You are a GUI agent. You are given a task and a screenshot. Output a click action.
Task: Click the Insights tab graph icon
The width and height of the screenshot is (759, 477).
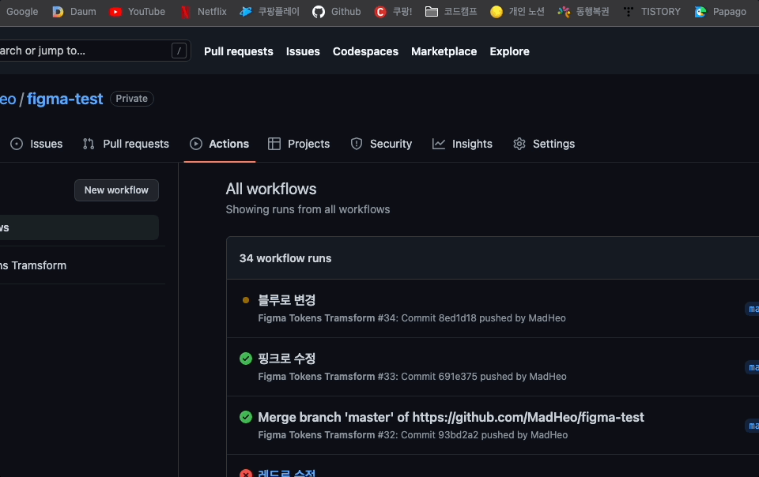tap(439, 144)
